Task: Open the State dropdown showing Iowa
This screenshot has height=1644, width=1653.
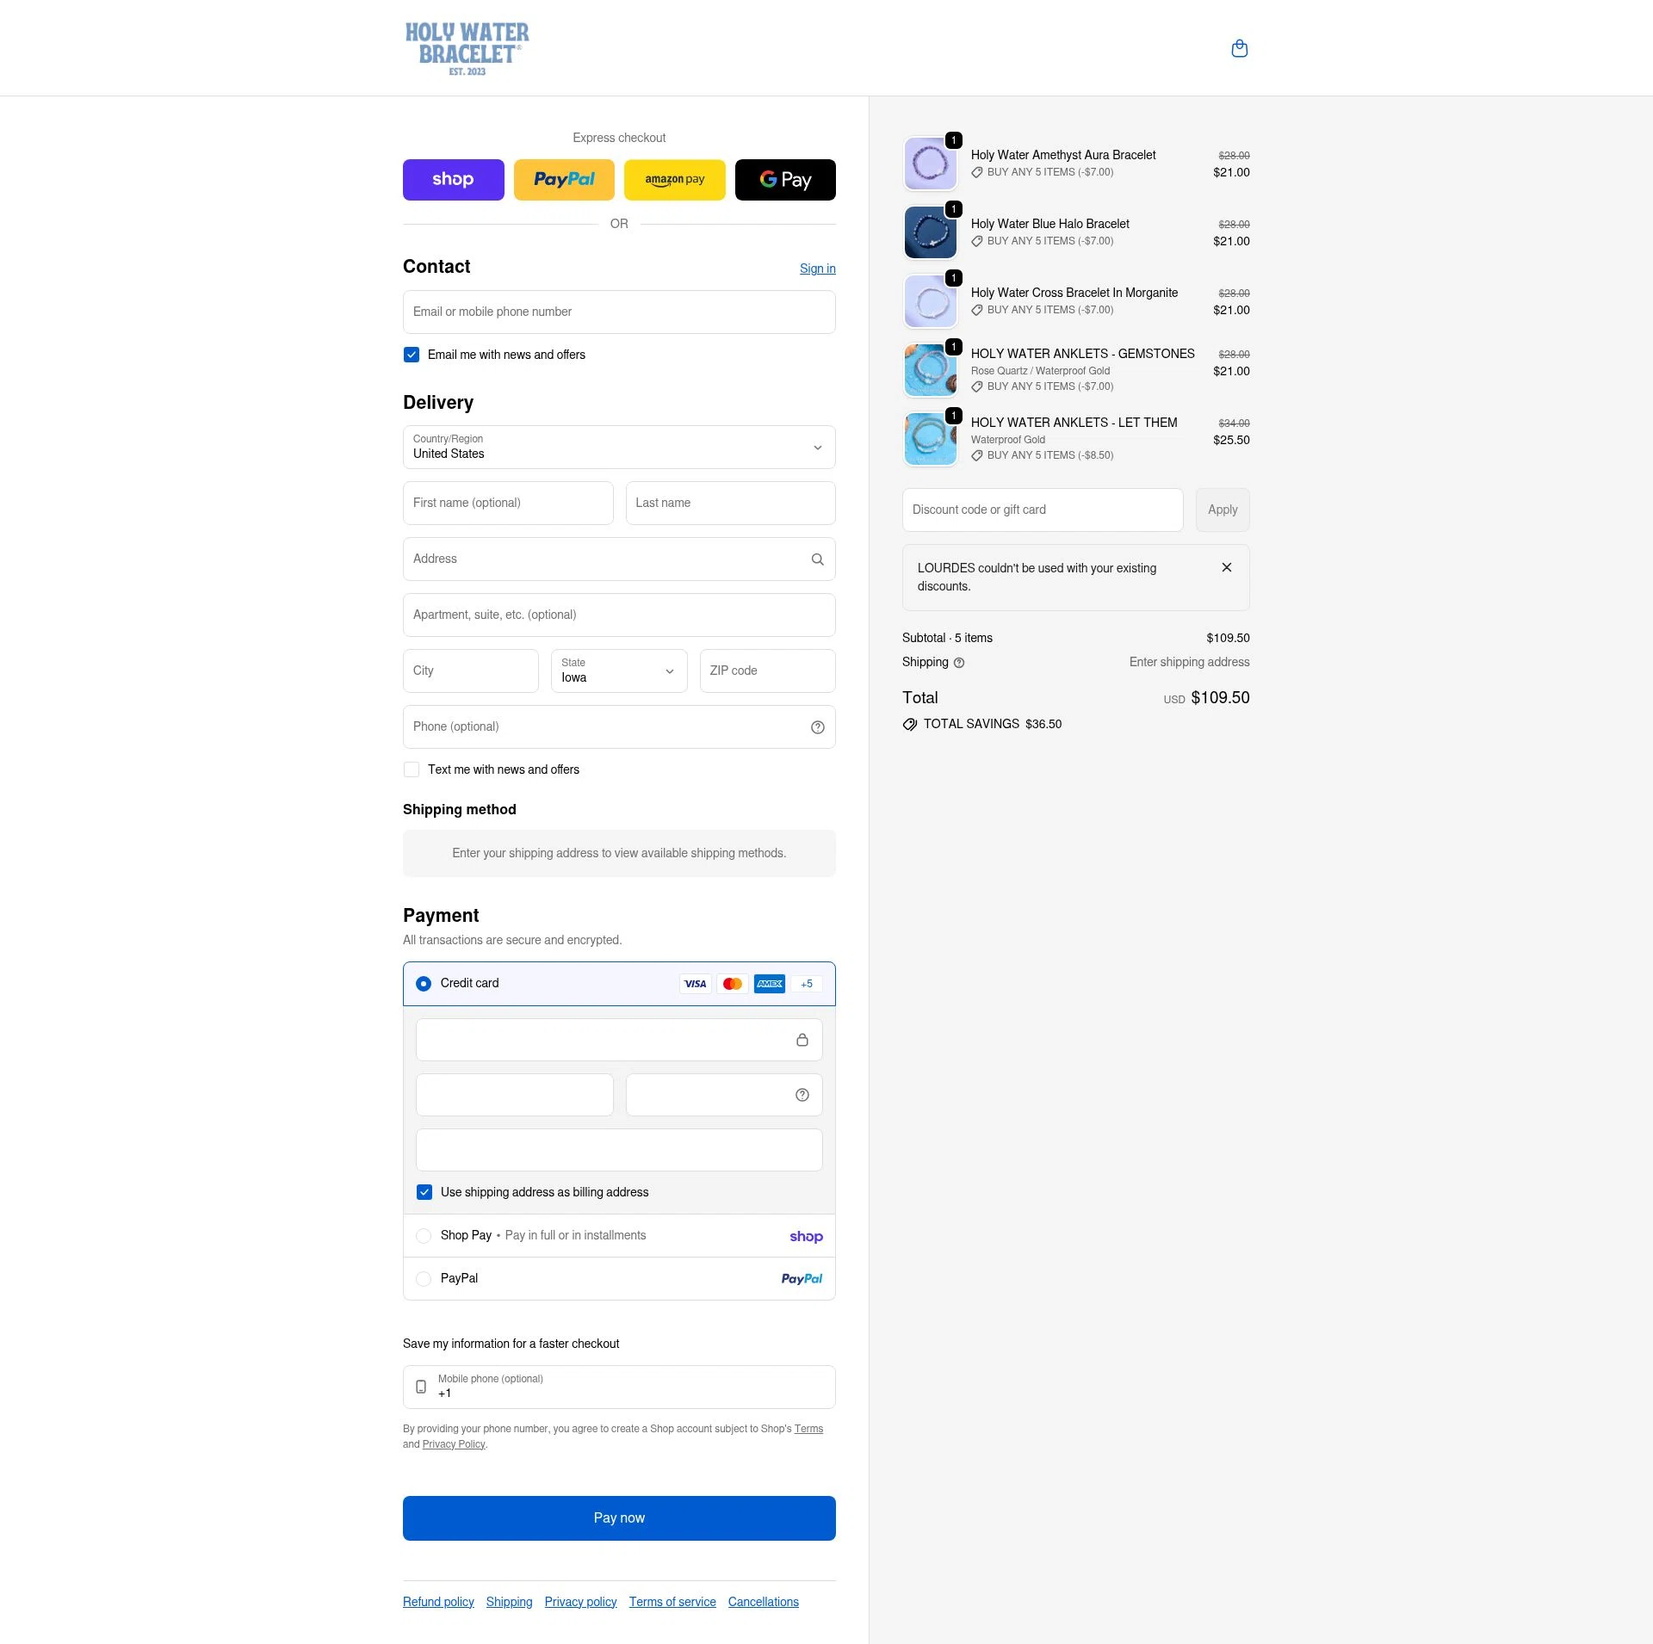Action: click(618, 671)
